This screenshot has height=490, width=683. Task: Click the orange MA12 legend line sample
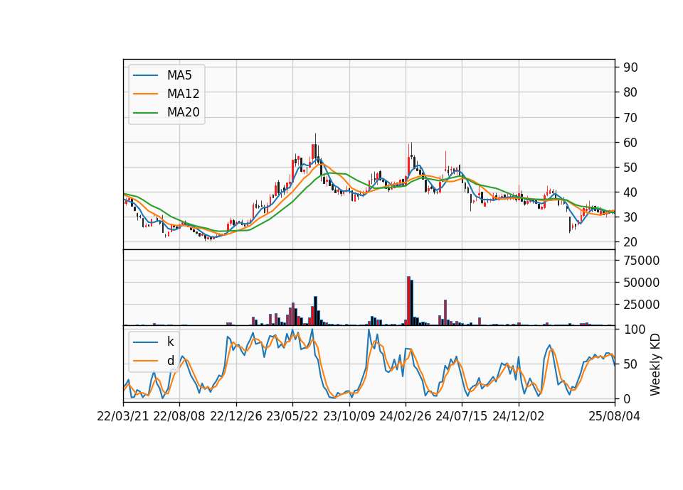[145, 94]
